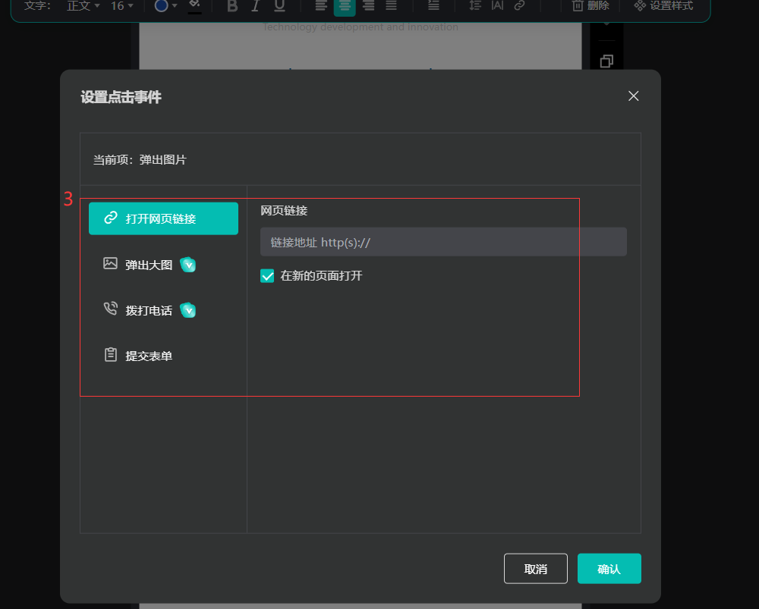Align text to the right
Viewport: 759px width, 609px height.
pyautogui.click(x=368, y=6)
